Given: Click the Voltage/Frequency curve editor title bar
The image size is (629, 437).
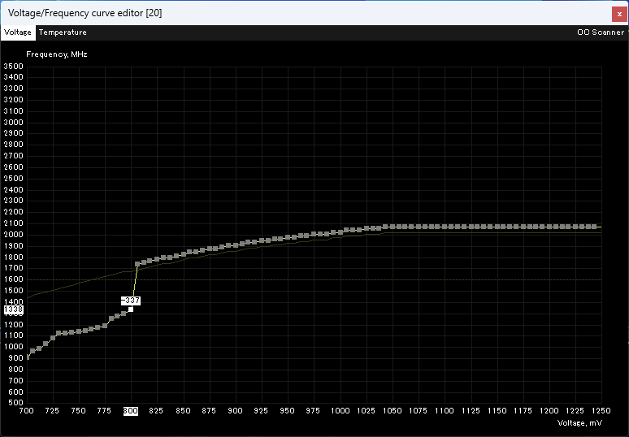Looking at the screenshot, I should click(x=244, y=14).
